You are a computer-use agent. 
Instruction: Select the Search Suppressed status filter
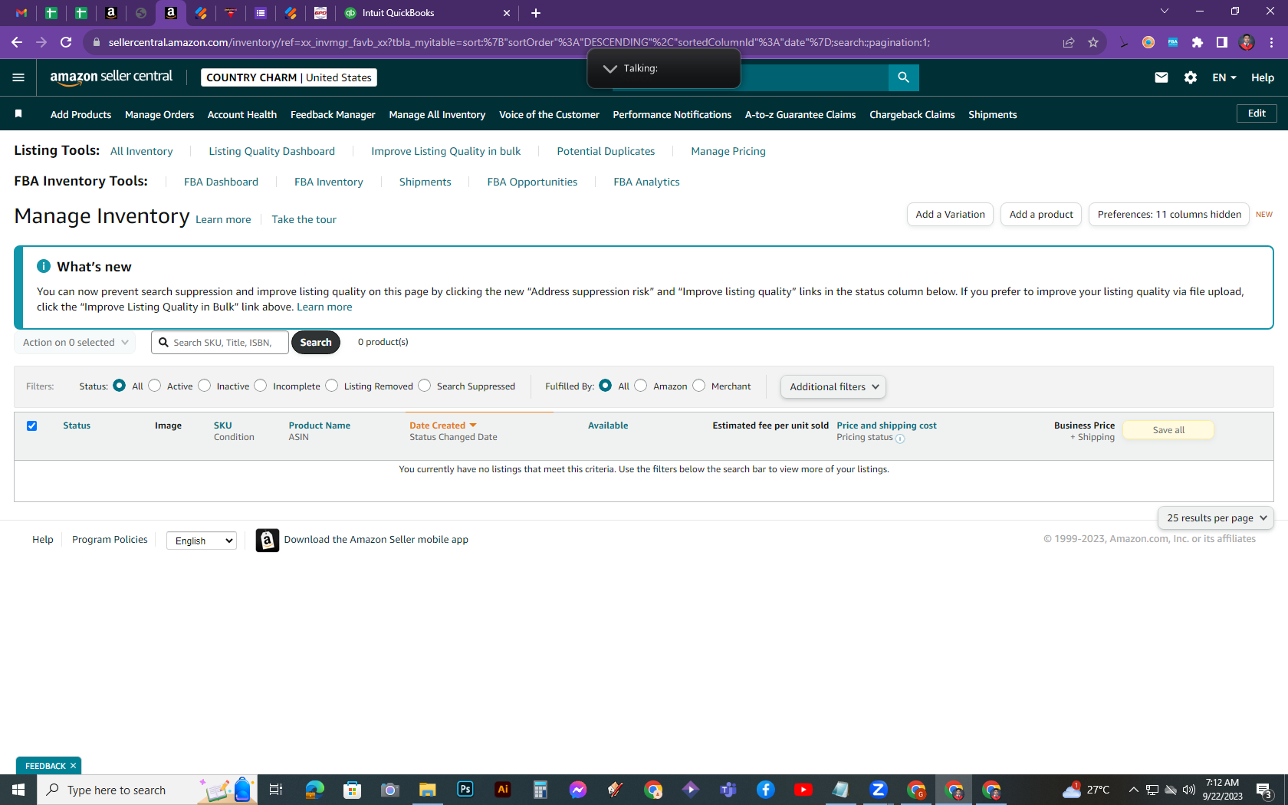point(425,386)
